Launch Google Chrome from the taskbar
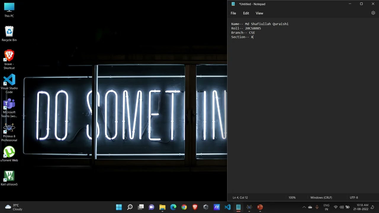This screenshot has height=213, width=379. (184, 207)
